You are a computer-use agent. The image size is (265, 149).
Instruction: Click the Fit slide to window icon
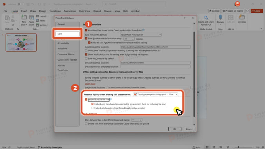click(263, 147)
